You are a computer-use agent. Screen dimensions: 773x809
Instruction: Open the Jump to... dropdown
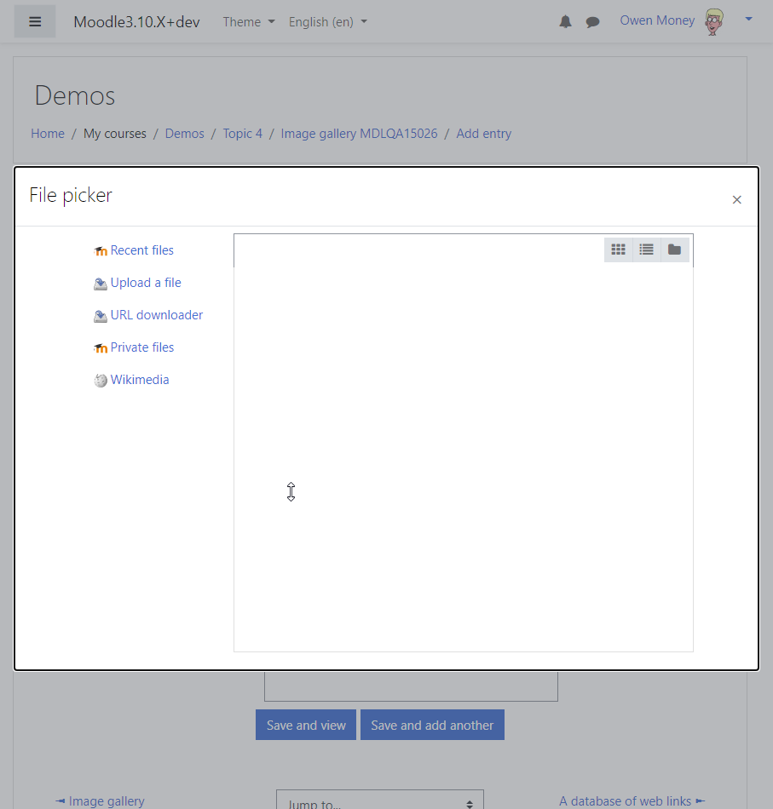[379, 800]
